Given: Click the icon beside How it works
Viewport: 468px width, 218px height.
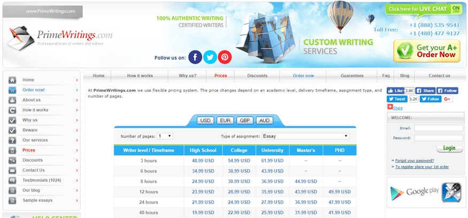Looking at the screenshot, I should pos(12,110).
